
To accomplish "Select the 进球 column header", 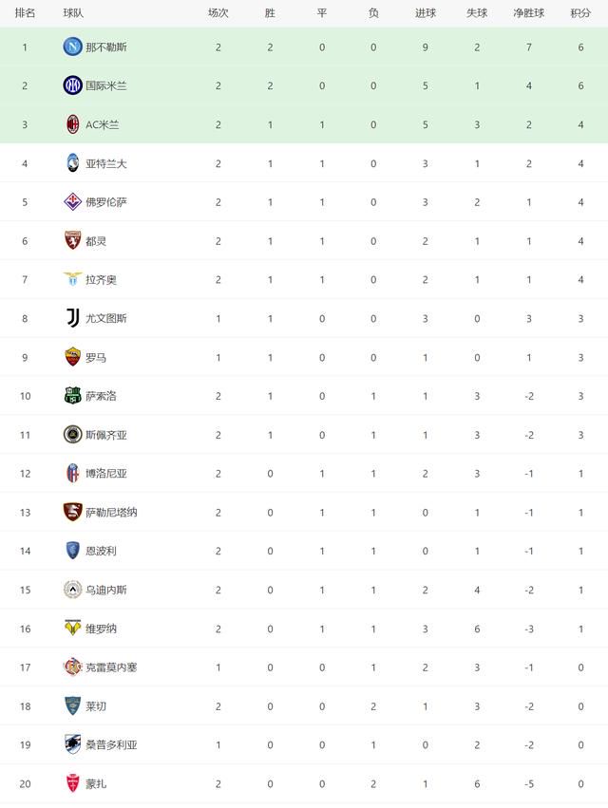I will tap(426, 13).
